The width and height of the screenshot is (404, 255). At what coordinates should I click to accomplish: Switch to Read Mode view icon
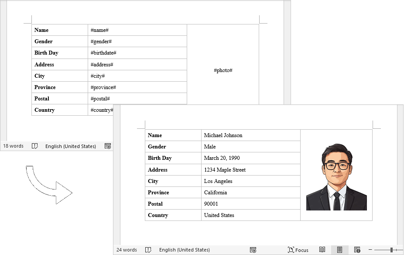322,250
